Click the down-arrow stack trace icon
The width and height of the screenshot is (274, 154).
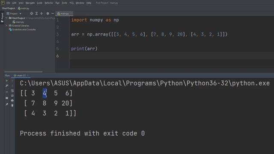[x=12, y=86]
